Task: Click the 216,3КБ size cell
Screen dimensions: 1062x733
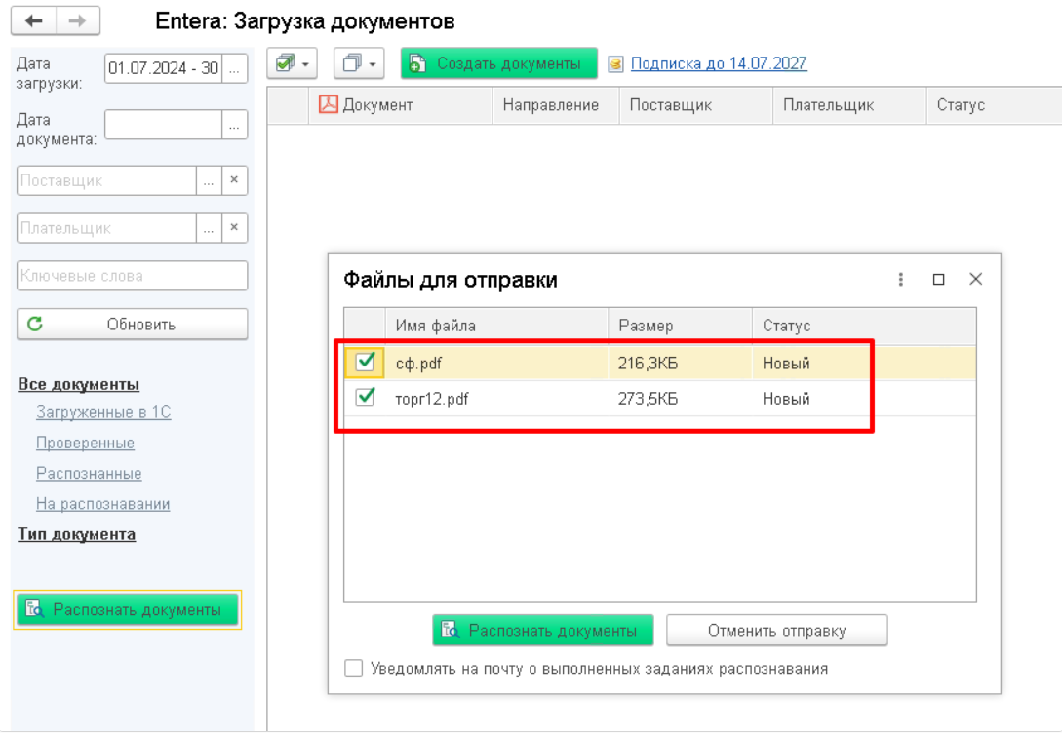Action: pos(680,364)
